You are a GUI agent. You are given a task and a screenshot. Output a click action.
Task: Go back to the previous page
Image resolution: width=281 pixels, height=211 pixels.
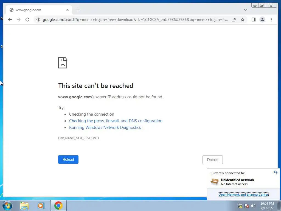pos(10,20)
